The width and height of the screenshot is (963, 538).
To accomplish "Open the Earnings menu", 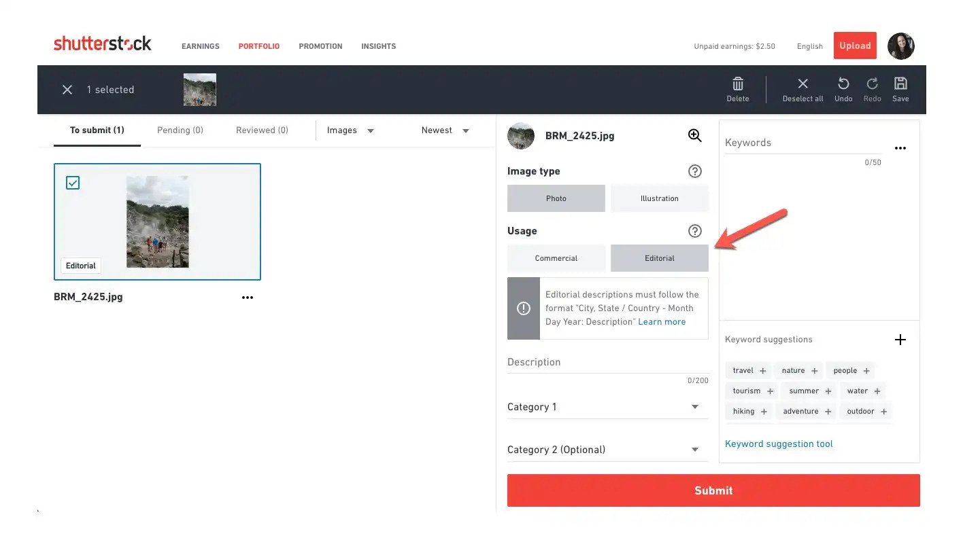I will 201,46.
